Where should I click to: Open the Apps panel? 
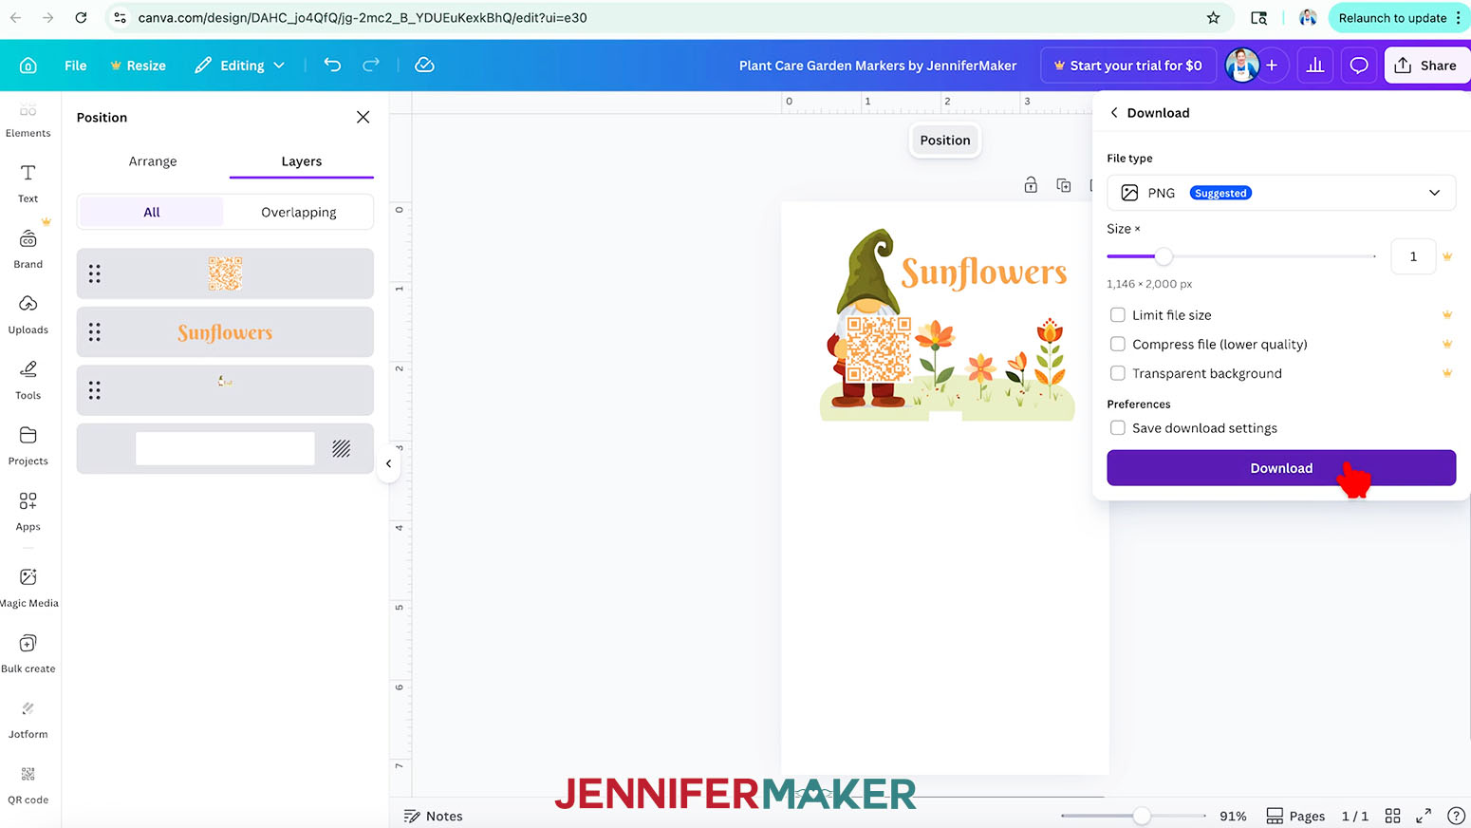28,512
